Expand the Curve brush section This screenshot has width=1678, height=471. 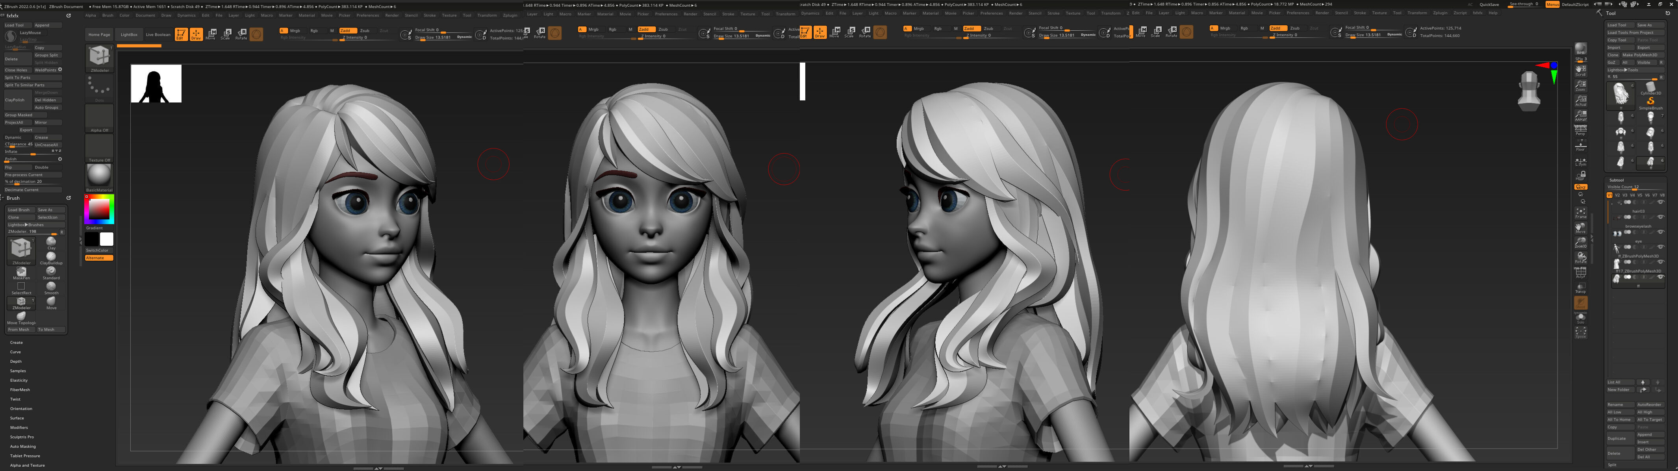[16, 352]
